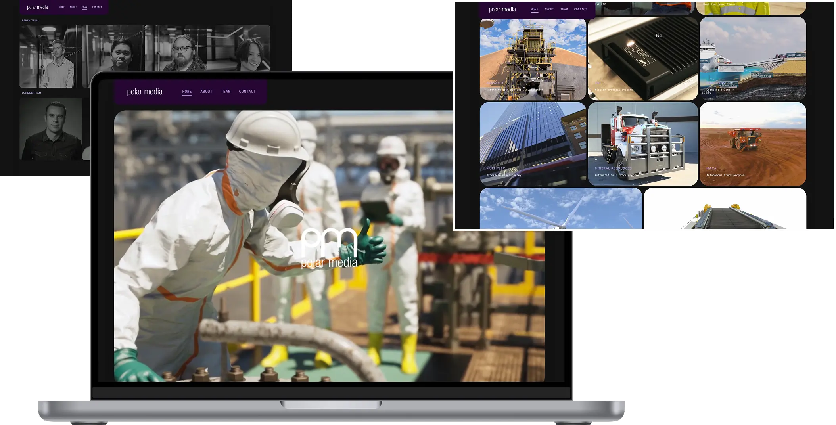Click the LONDON TEAM heading
Viewport: 836px width, 425px height.
31,93
